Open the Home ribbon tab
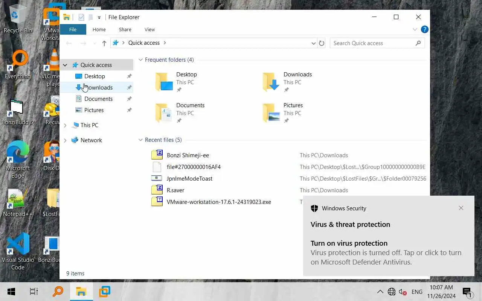The image size is (482, 301). [99, 29]
